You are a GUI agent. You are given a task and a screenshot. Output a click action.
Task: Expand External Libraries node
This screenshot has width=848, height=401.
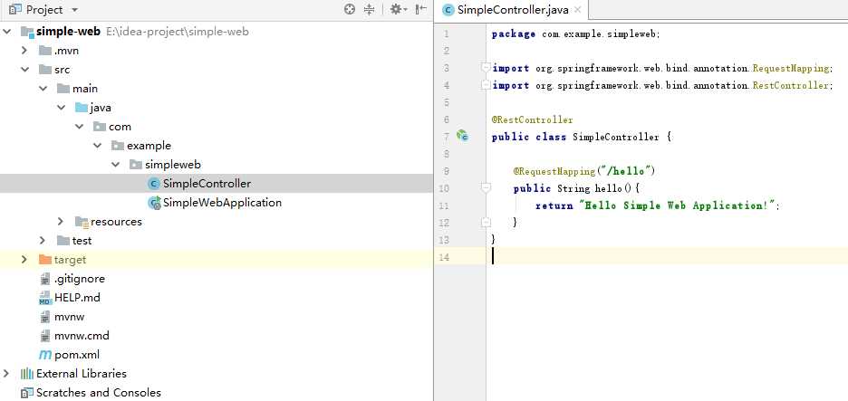6,374
